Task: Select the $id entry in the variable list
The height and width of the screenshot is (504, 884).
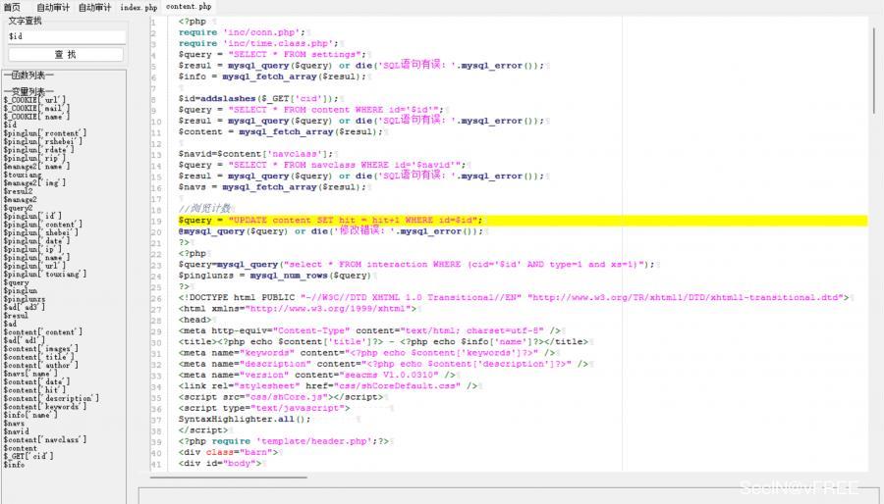Action: coord(10,125)
